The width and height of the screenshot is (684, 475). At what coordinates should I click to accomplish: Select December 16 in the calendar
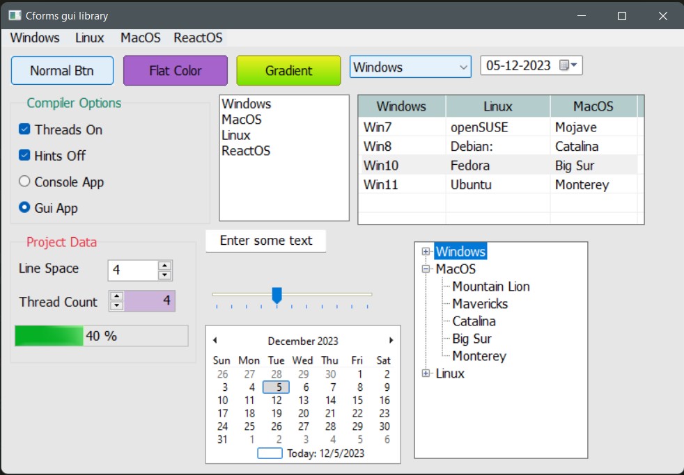point(384,400)
